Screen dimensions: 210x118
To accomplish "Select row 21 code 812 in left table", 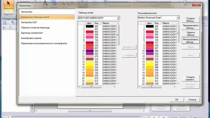I will point(97,81).
